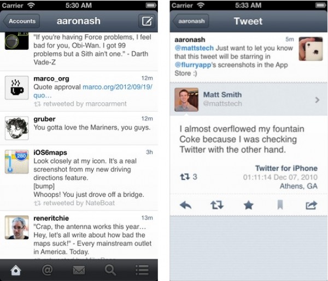This screenshot has width=328, height=281.
Task: Expand Matt Smith profile chevron
Action: pyautogui.click(x=317, y=100)
